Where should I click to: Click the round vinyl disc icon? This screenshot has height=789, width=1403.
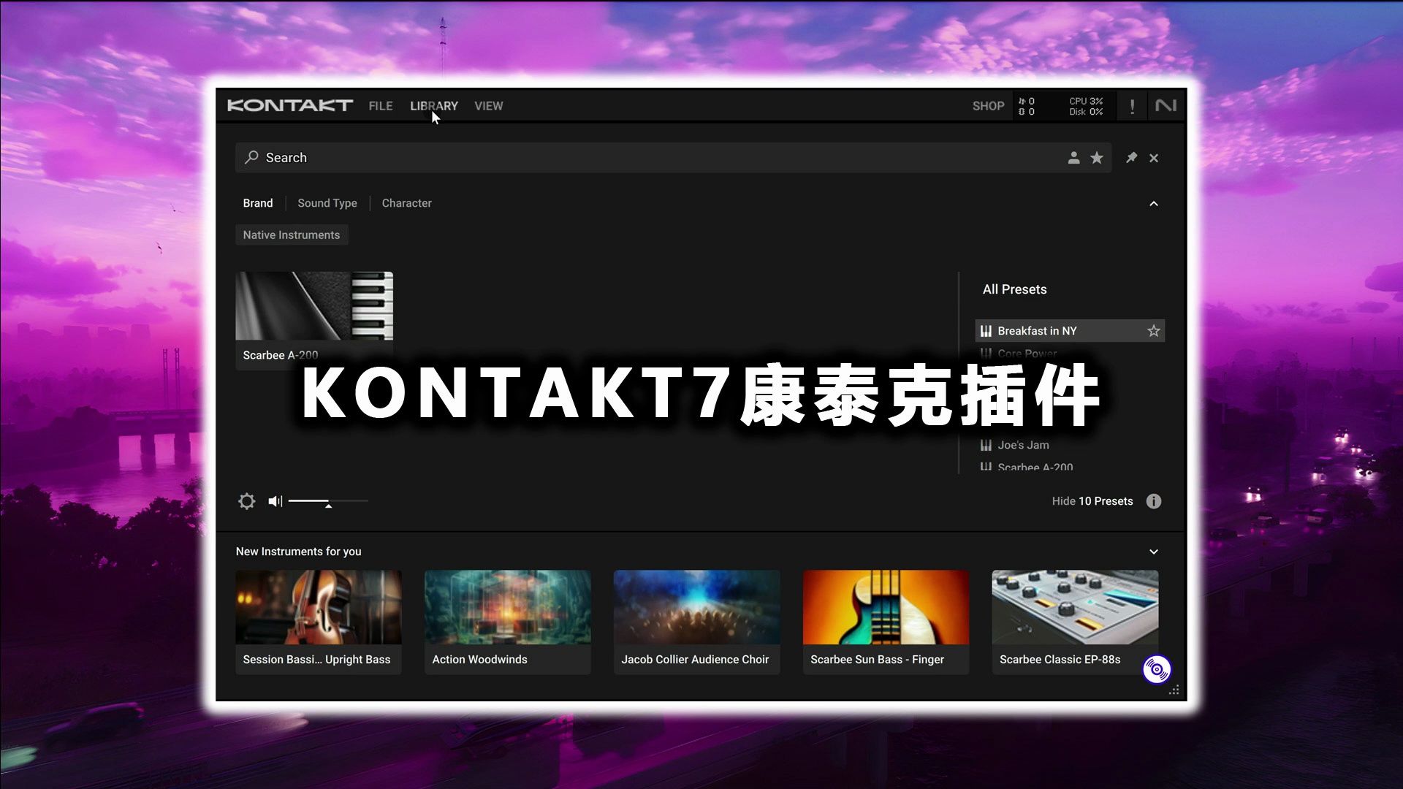point(1157,669)
